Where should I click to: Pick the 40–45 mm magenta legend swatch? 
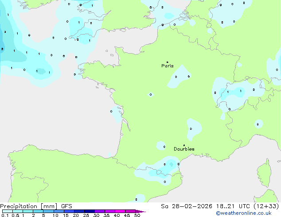120,211
